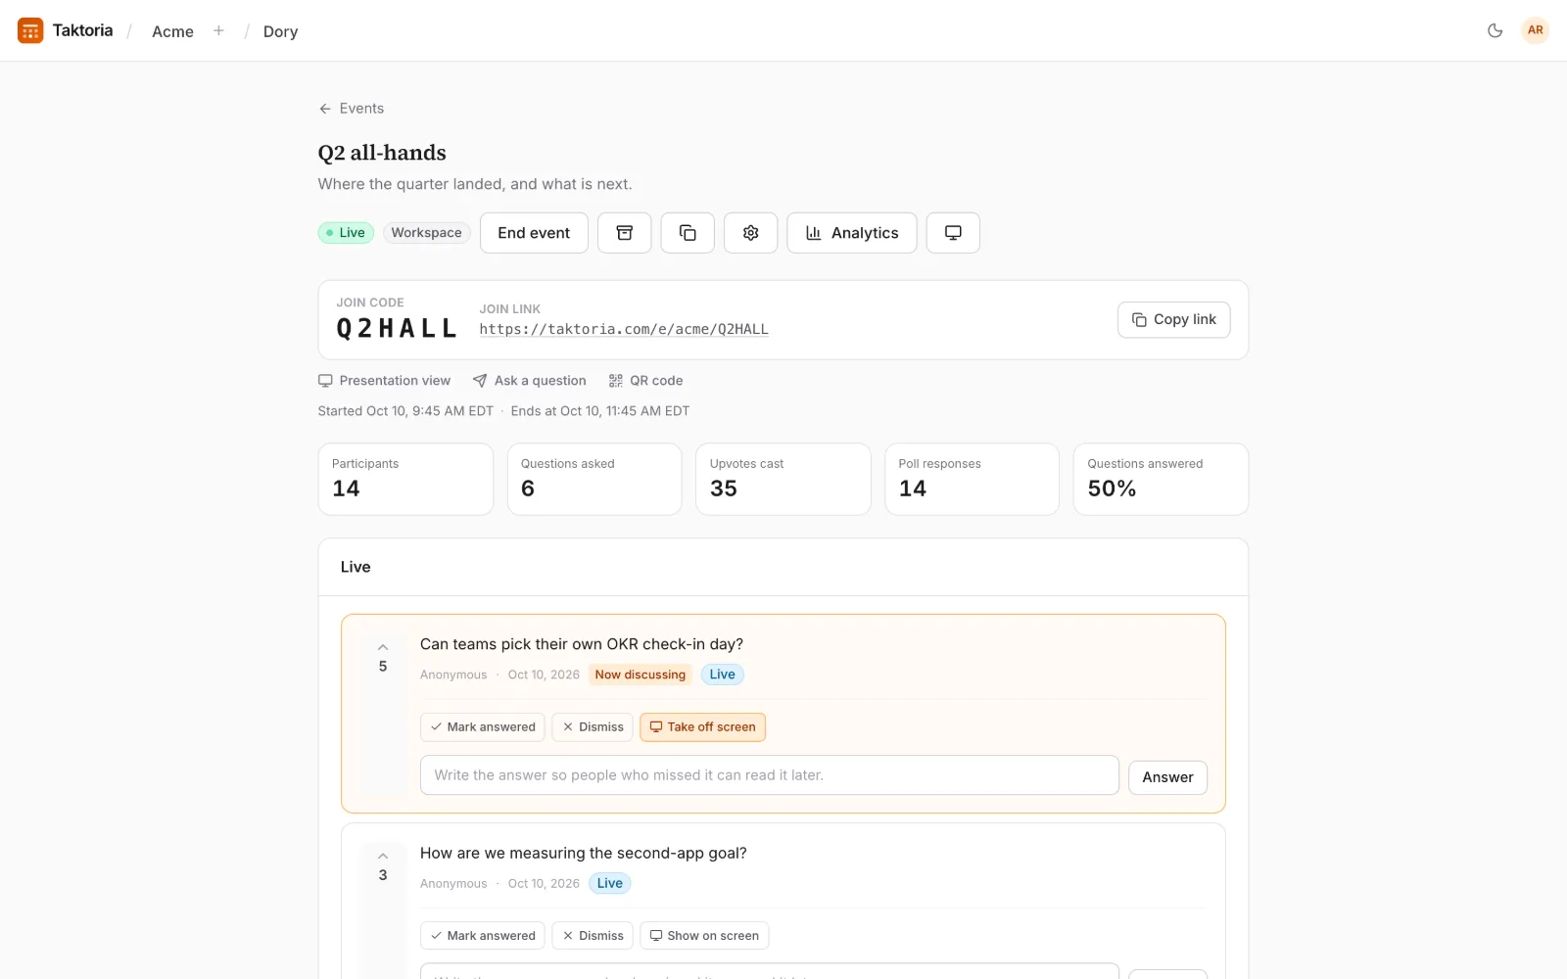1567x979 pixels.
Task: Open Presentation view
Action: pos(384,381)
